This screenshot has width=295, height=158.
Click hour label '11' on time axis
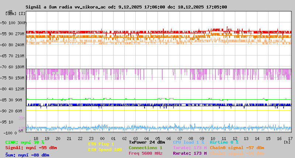224,139
